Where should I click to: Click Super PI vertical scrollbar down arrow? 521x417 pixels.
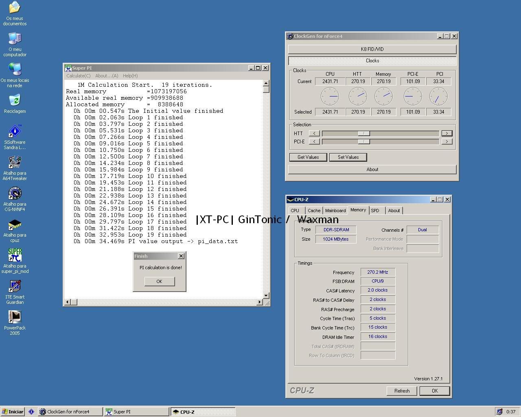coord(266,296)
